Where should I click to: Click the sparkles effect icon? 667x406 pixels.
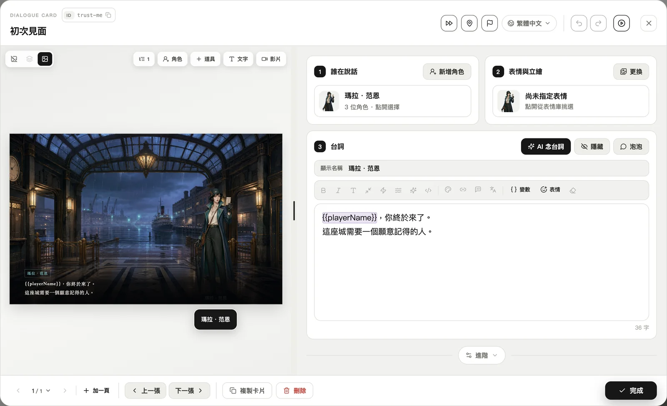[413, 190]
